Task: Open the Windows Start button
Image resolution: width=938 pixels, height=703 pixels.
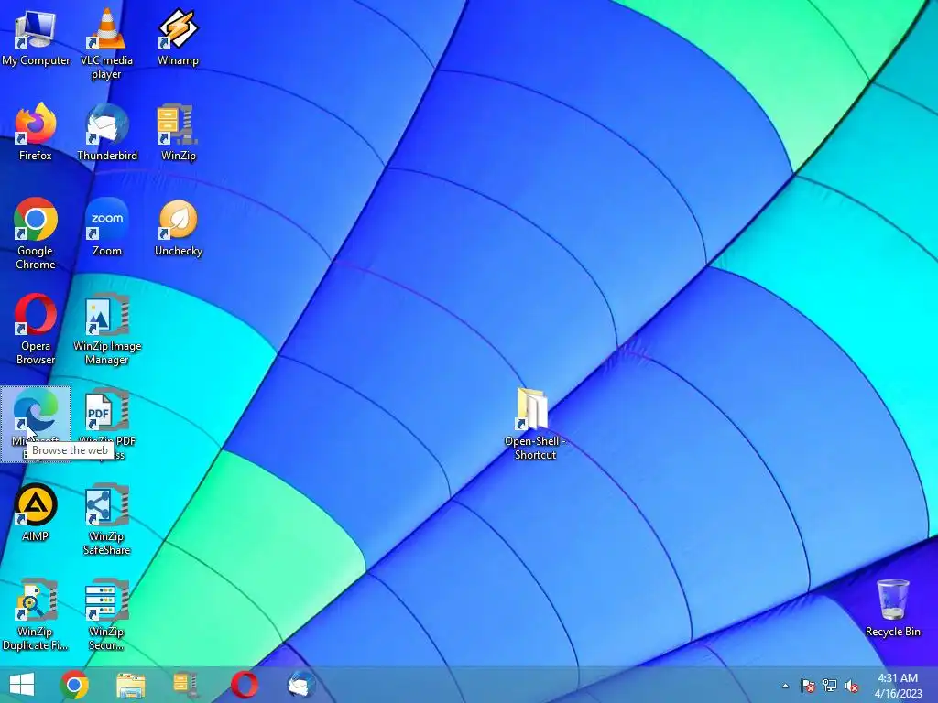Action: pos(22,685)
